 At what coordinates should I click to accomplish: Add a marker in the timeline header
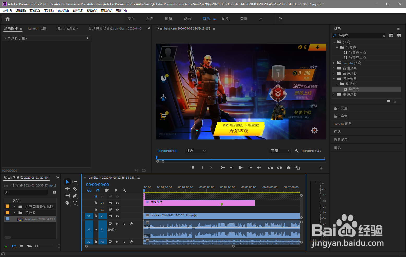tap(116, 190)
